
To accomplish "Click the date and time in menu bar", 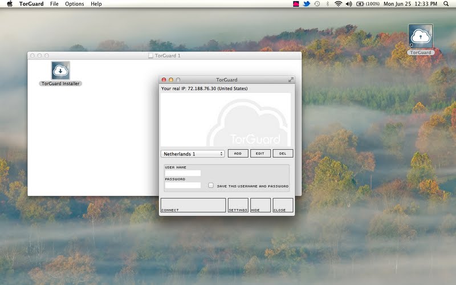I will click(x=410, y=4).
